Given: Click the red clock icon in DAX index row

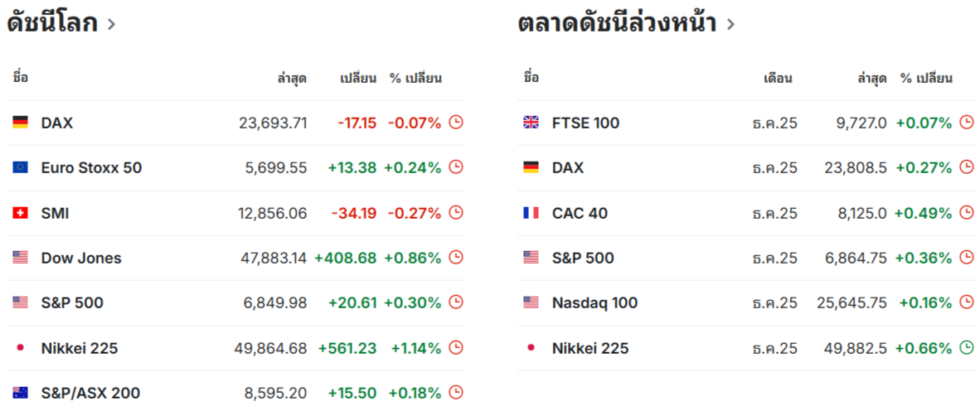Looking at the screenshot, I should pos(456,123).
